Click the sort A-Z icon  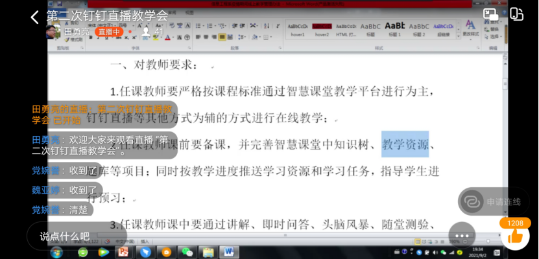(267, 26)
